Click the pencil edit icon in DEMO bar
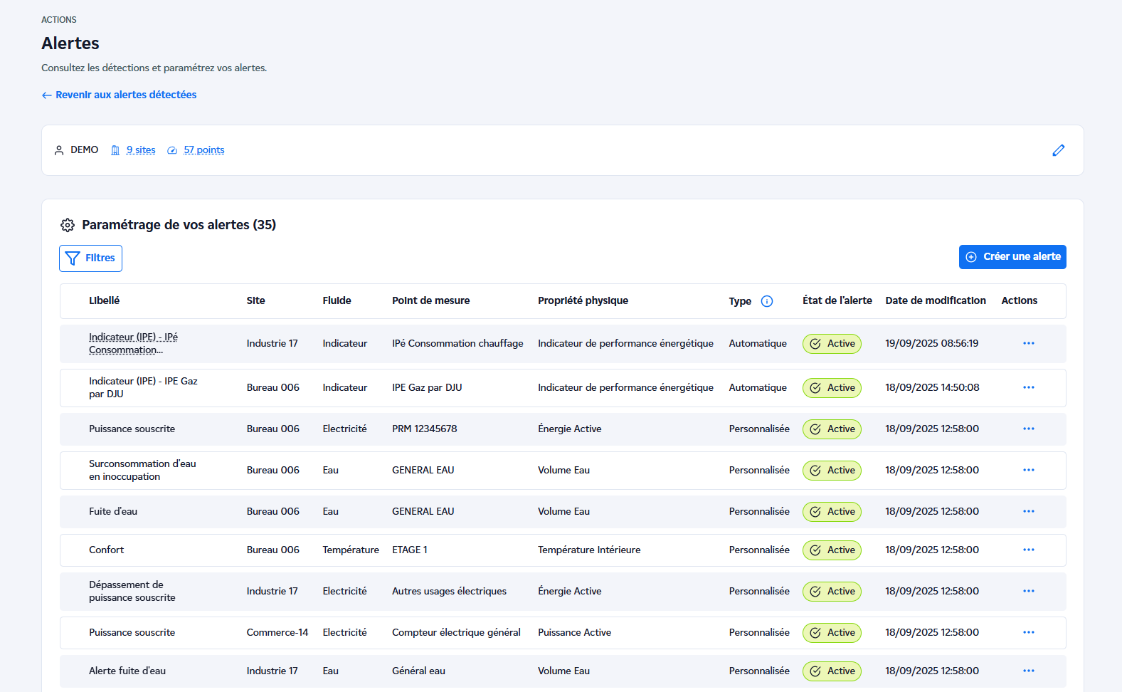 tap(1058, 150)
